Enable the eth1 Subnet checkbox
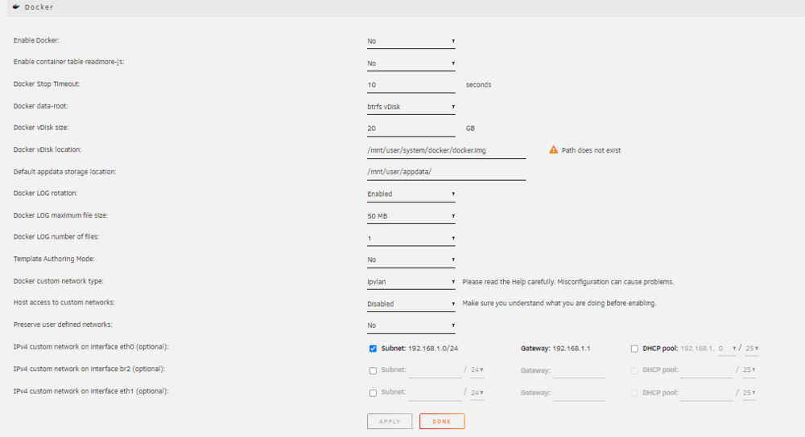This screenshot has height=437, width=805. (373, 393)
